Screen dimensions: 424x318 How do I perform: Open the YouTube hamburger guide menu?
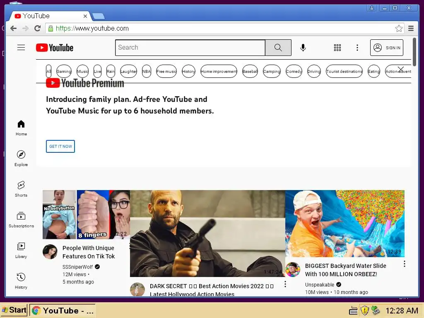point(21,48)
